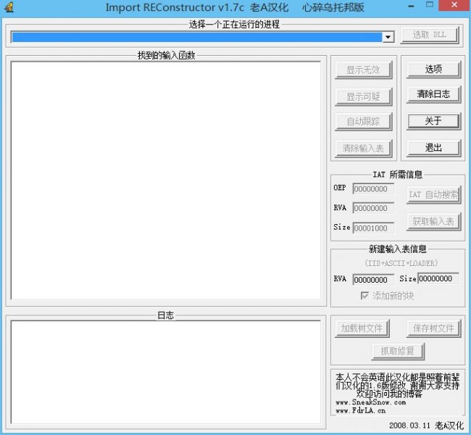Close the Import REConstructor window
Screen dimensions: 471x435
(x=454, y=5)
